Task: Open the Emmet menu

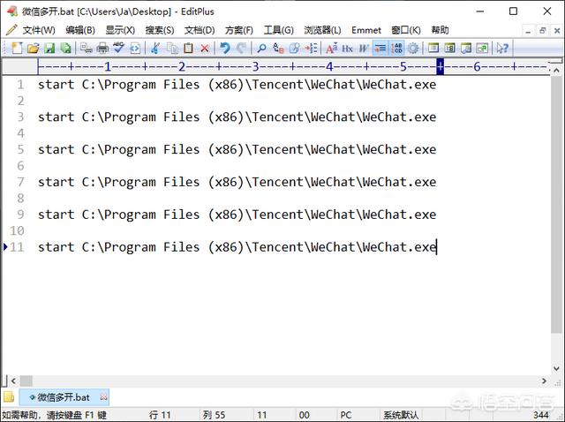Action: coord(366,30)
